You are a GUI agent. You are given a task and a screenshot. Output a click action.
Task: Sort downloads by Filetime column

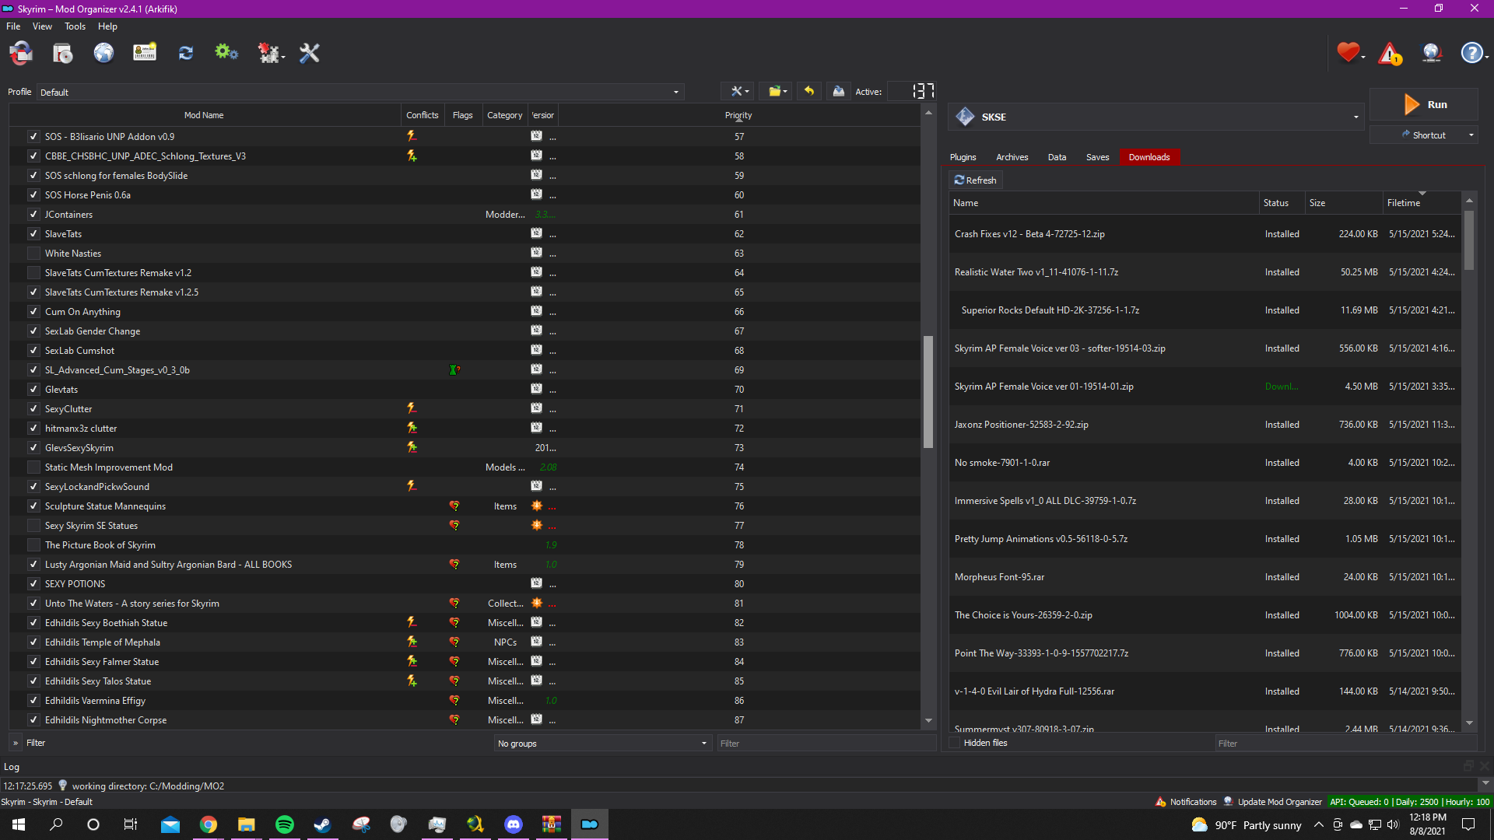(1422, 203)
